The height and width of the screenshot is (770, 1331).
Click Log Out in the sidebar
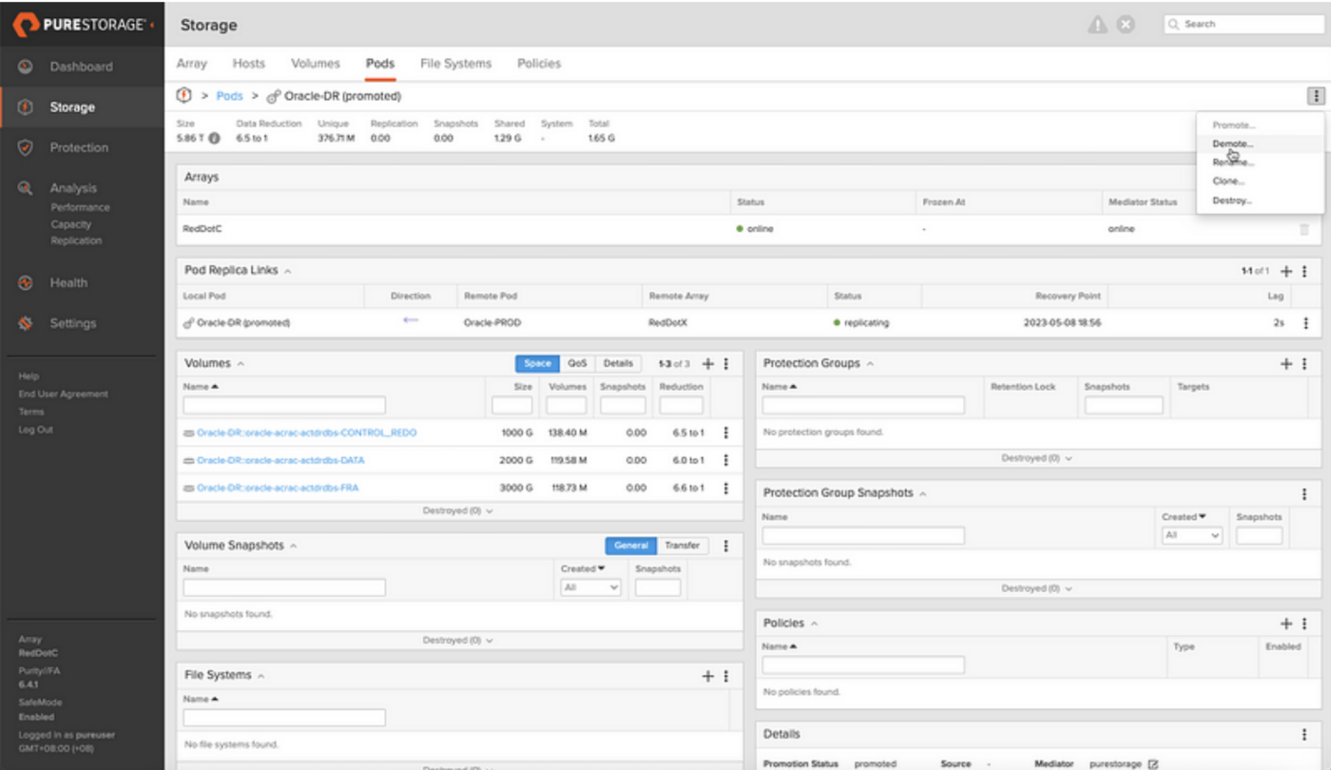pos(35,430)
